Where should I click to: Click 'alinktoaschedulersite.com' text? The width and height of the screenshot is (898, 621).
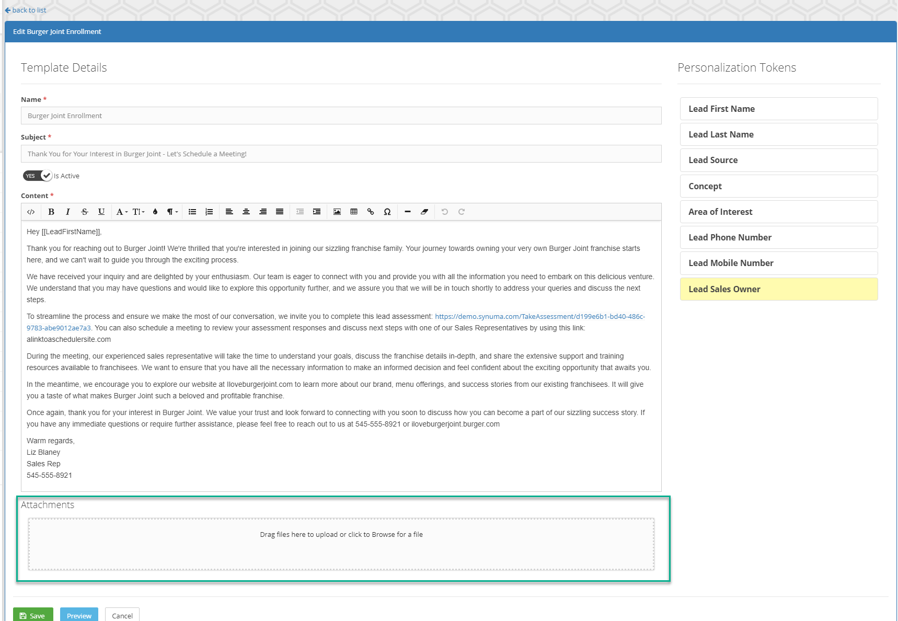[x=68, y=339]
